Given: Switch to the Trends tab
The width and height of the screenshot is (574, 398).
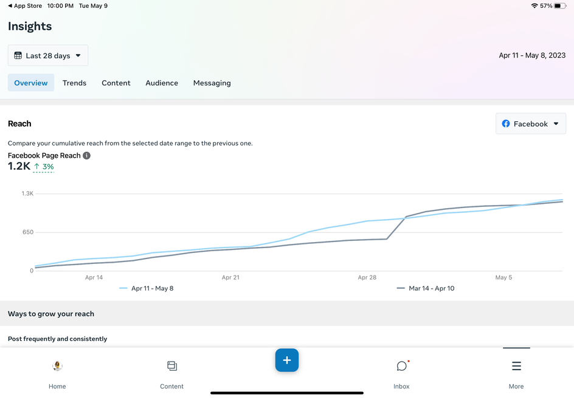Looking at the screenshot, I should 74,83.
